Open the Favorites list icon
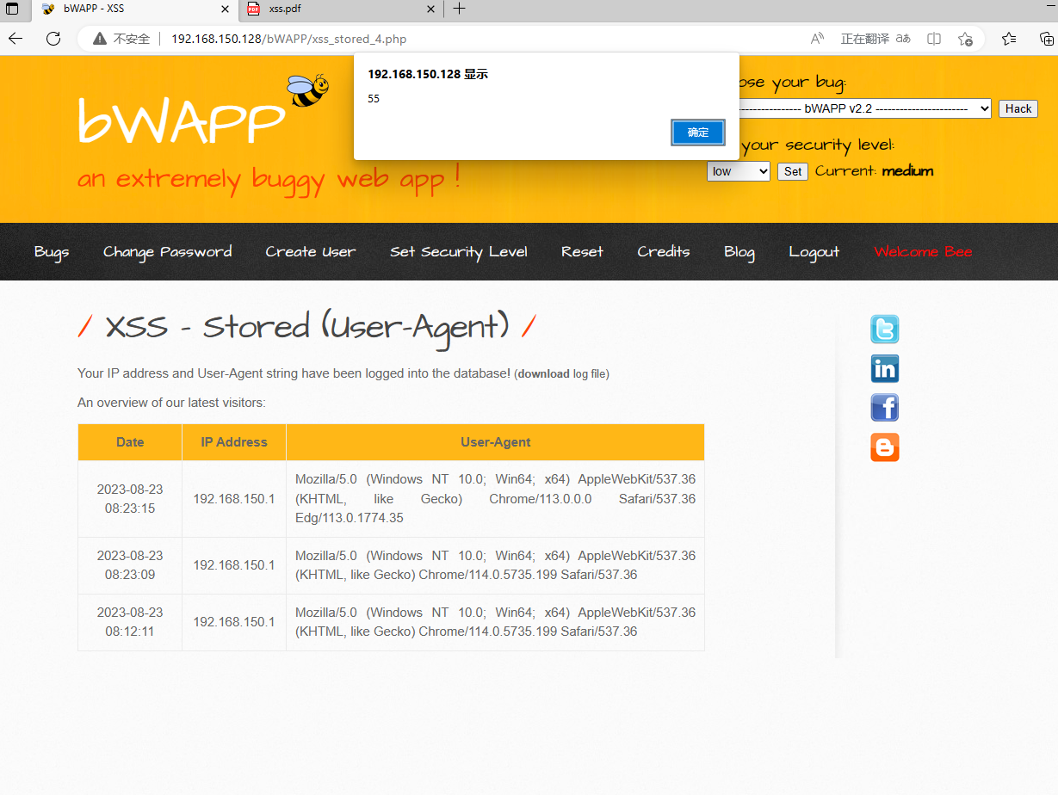Image resolution: width=1058 pixels, height=795 pixels. tap(1009, 39)
